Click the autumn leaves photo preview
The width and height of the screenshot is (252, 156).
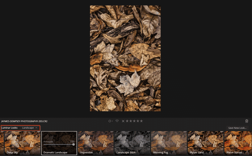click(x=125, y=58)
